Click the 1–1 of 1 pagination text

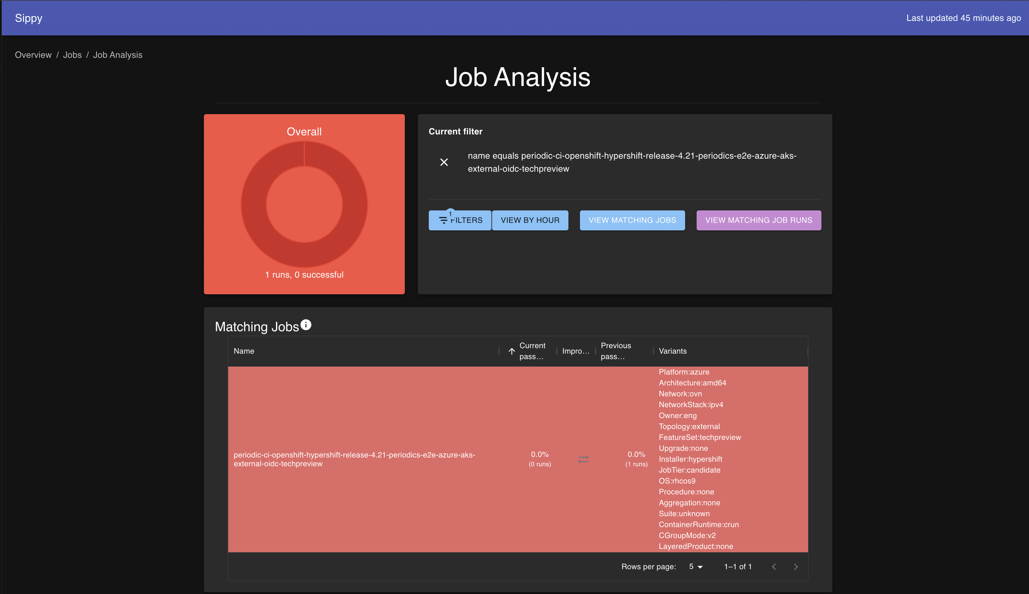click(x=738, y=567)
